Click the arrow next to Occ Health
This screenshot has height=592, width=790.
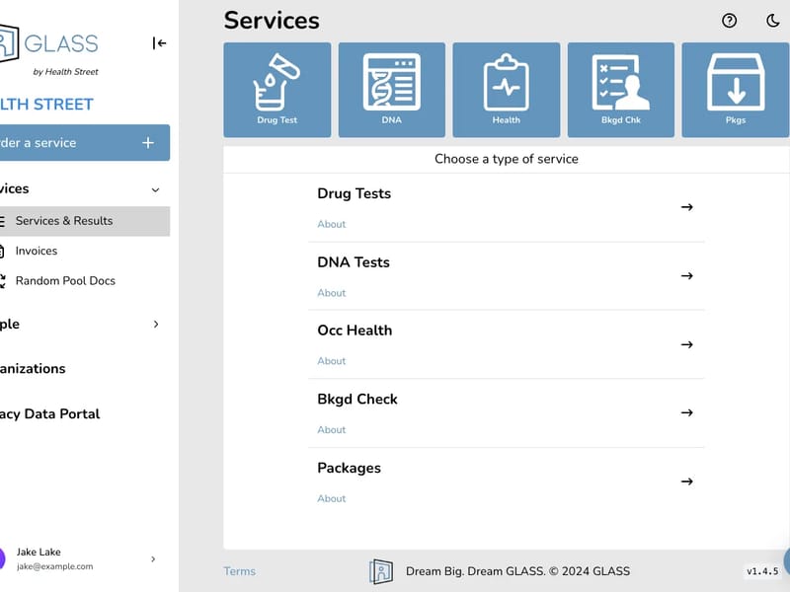686,344
